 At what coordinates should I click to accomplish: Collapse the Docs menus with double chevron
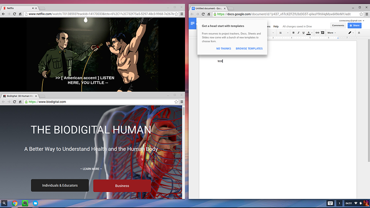(x=359, y=33)
